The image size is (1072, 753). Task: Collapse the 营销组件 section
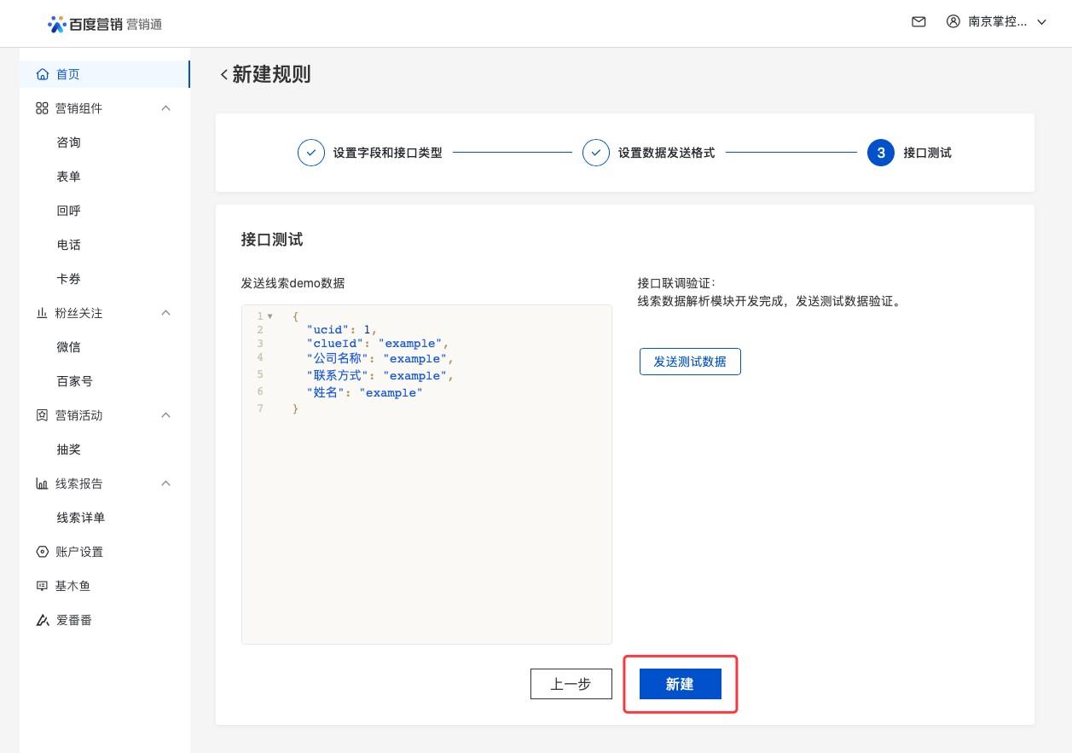pyautogui.click(x=166, y=108)
